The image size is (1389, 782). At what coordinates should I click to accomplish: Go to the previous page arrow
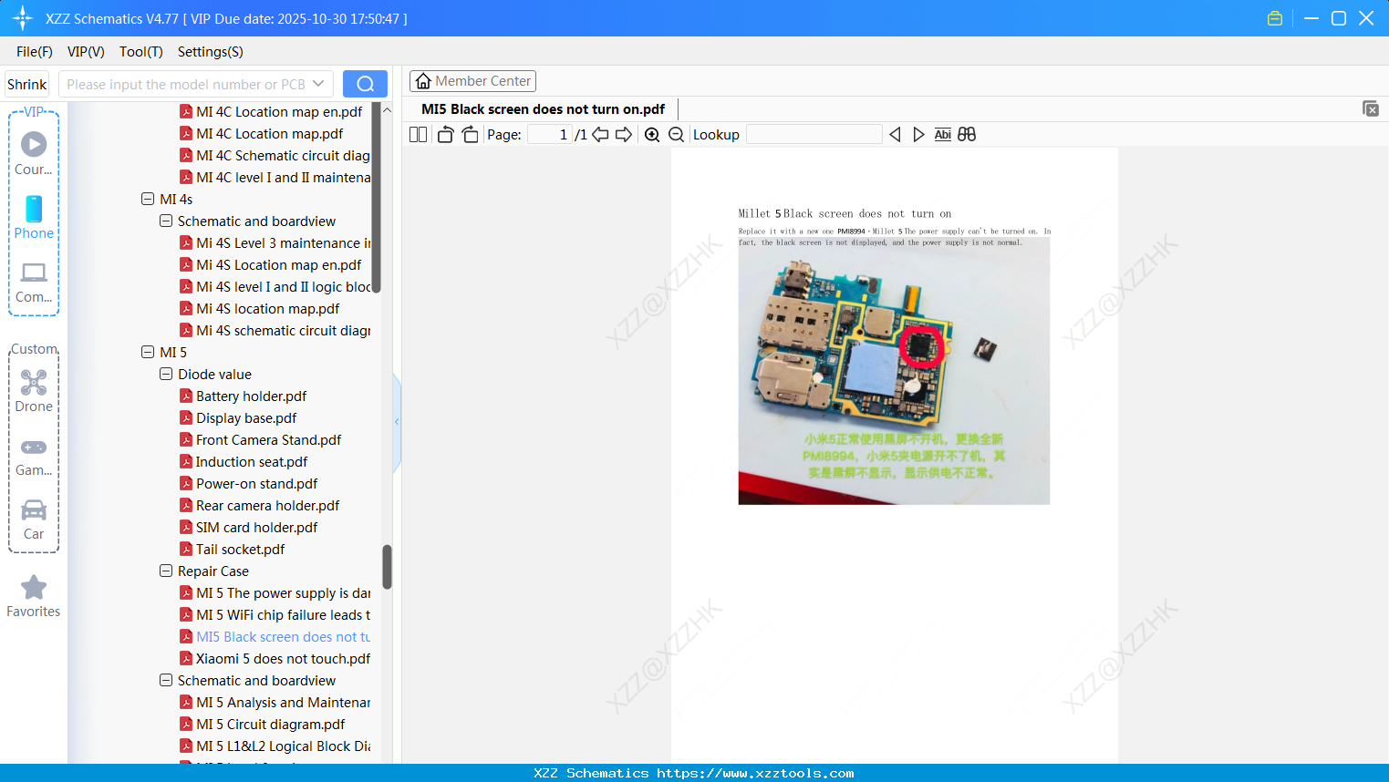pos(600,135)
